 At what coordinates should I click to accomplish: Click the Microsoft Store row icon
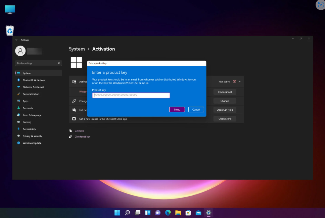[x=74, y=119]
